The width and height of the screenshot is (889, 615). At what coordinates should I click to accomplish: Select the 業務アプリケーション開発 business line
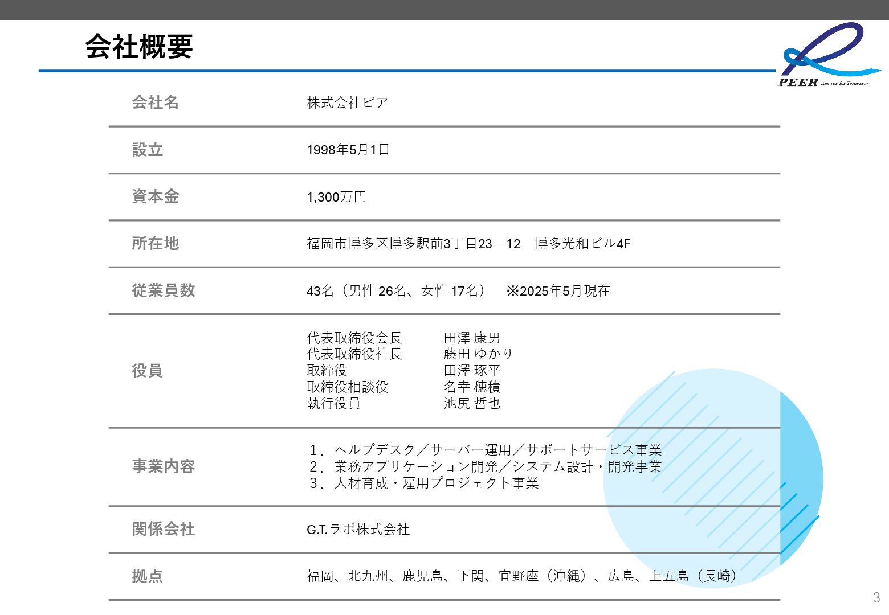pyautogui.click(x=485, y=466)
